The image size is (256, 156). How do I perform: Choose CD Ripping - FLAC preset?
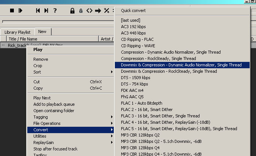tap(182, 39)
